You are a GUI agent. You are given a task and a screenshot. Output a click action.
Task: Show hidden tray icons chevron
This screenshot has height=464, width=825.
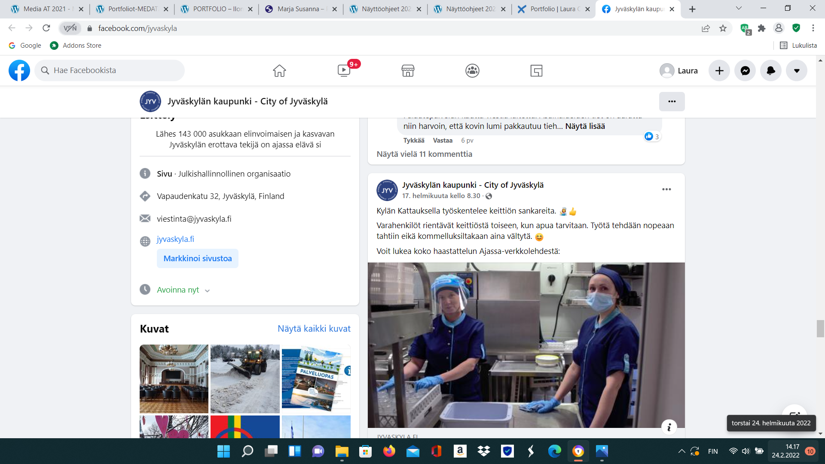point(681,451)
